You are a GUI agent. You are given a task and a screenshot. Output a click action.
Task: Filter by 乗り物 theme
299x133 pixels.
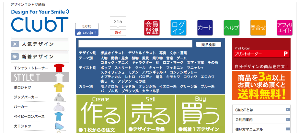coord(157,58)
